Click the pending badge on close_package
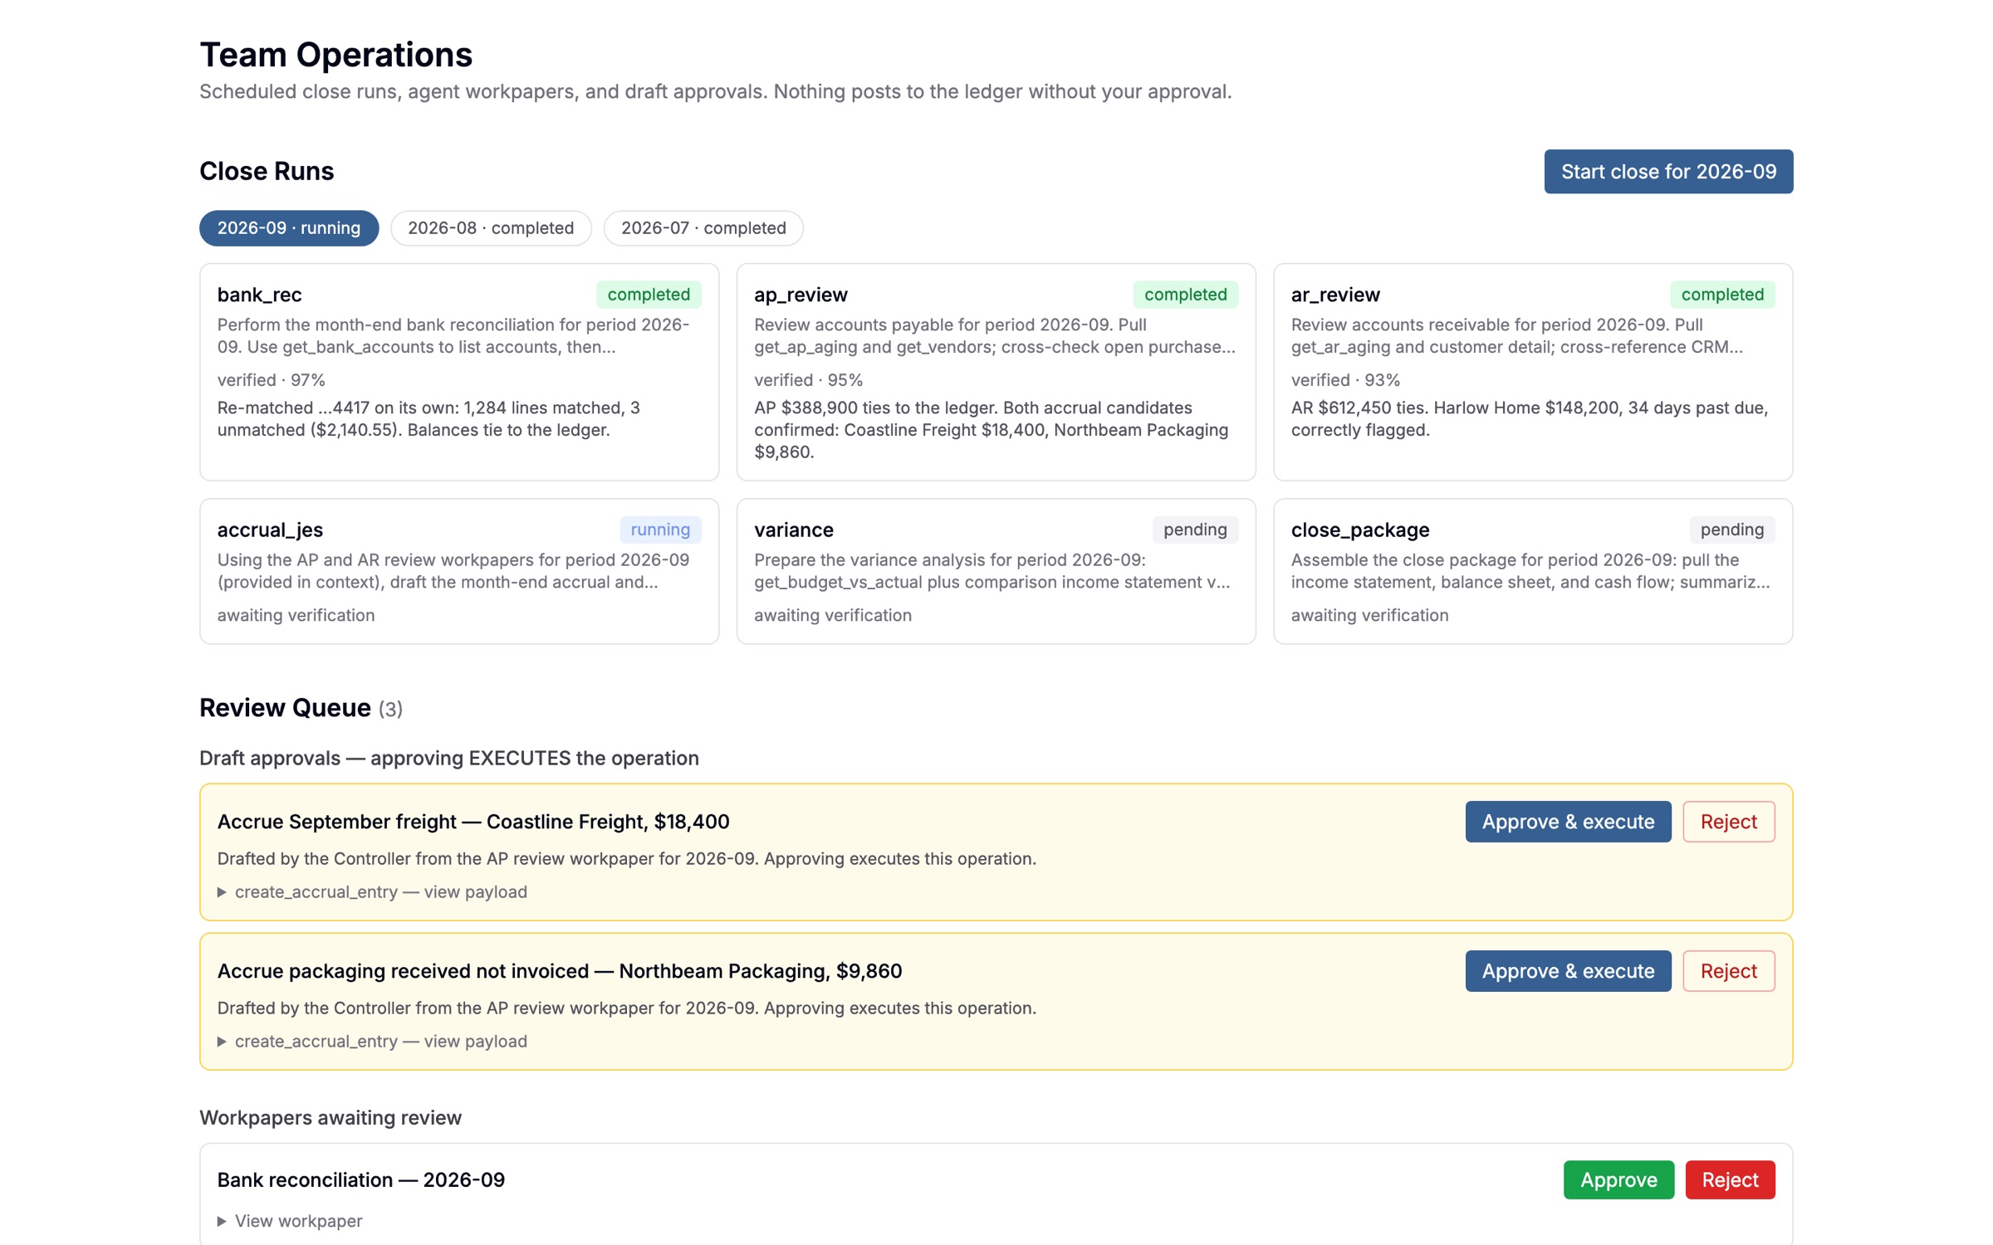1993x1245 pixels. (x=1732, y=530)
